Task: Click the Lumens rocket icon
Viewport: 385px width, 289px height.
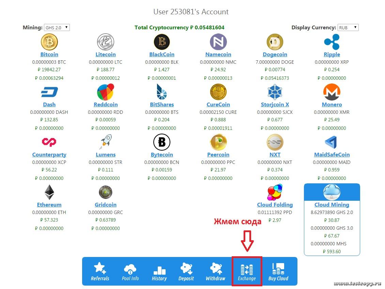Action: tap(105, 142)
